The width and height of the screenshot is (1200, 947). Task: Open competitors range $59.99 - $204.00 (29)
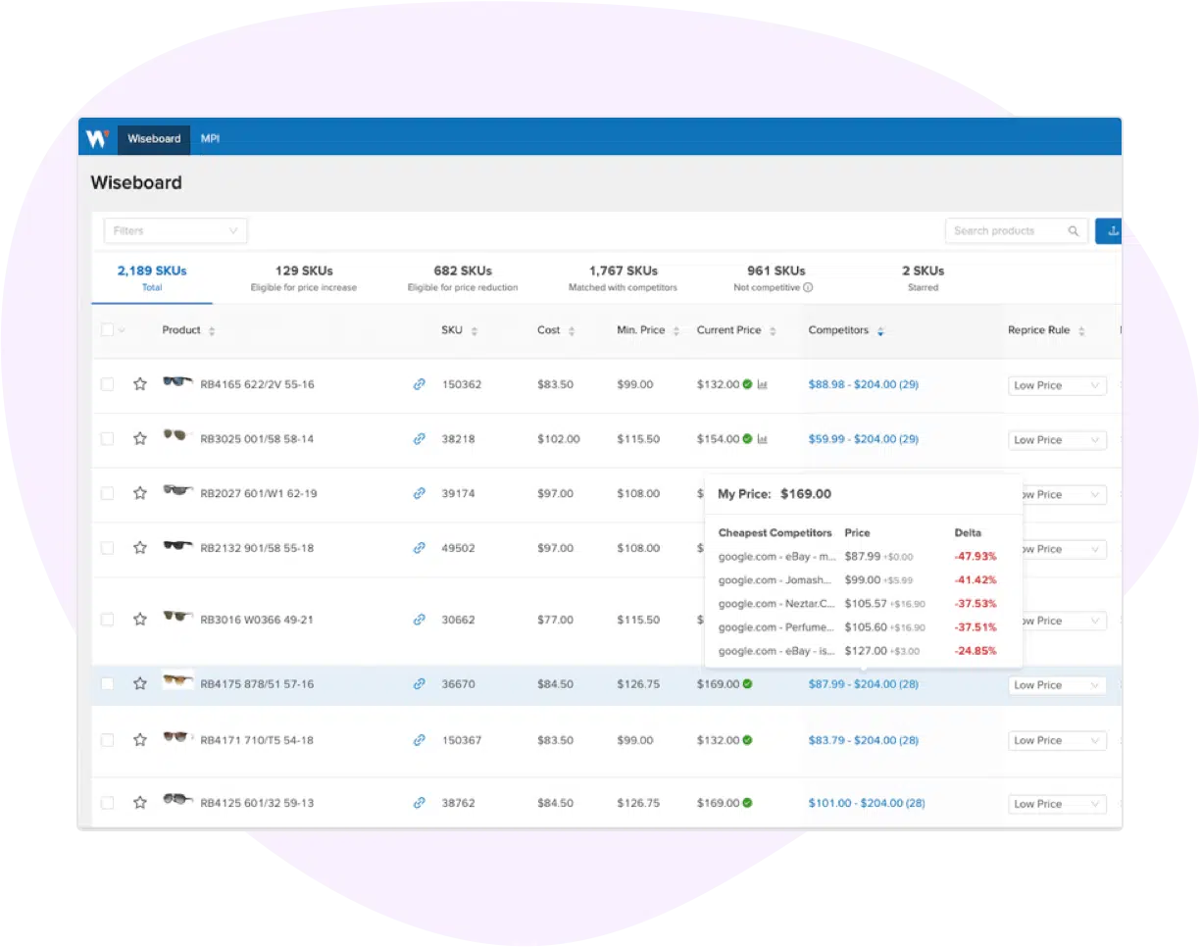pyautogui.click(x=863, y=439)
